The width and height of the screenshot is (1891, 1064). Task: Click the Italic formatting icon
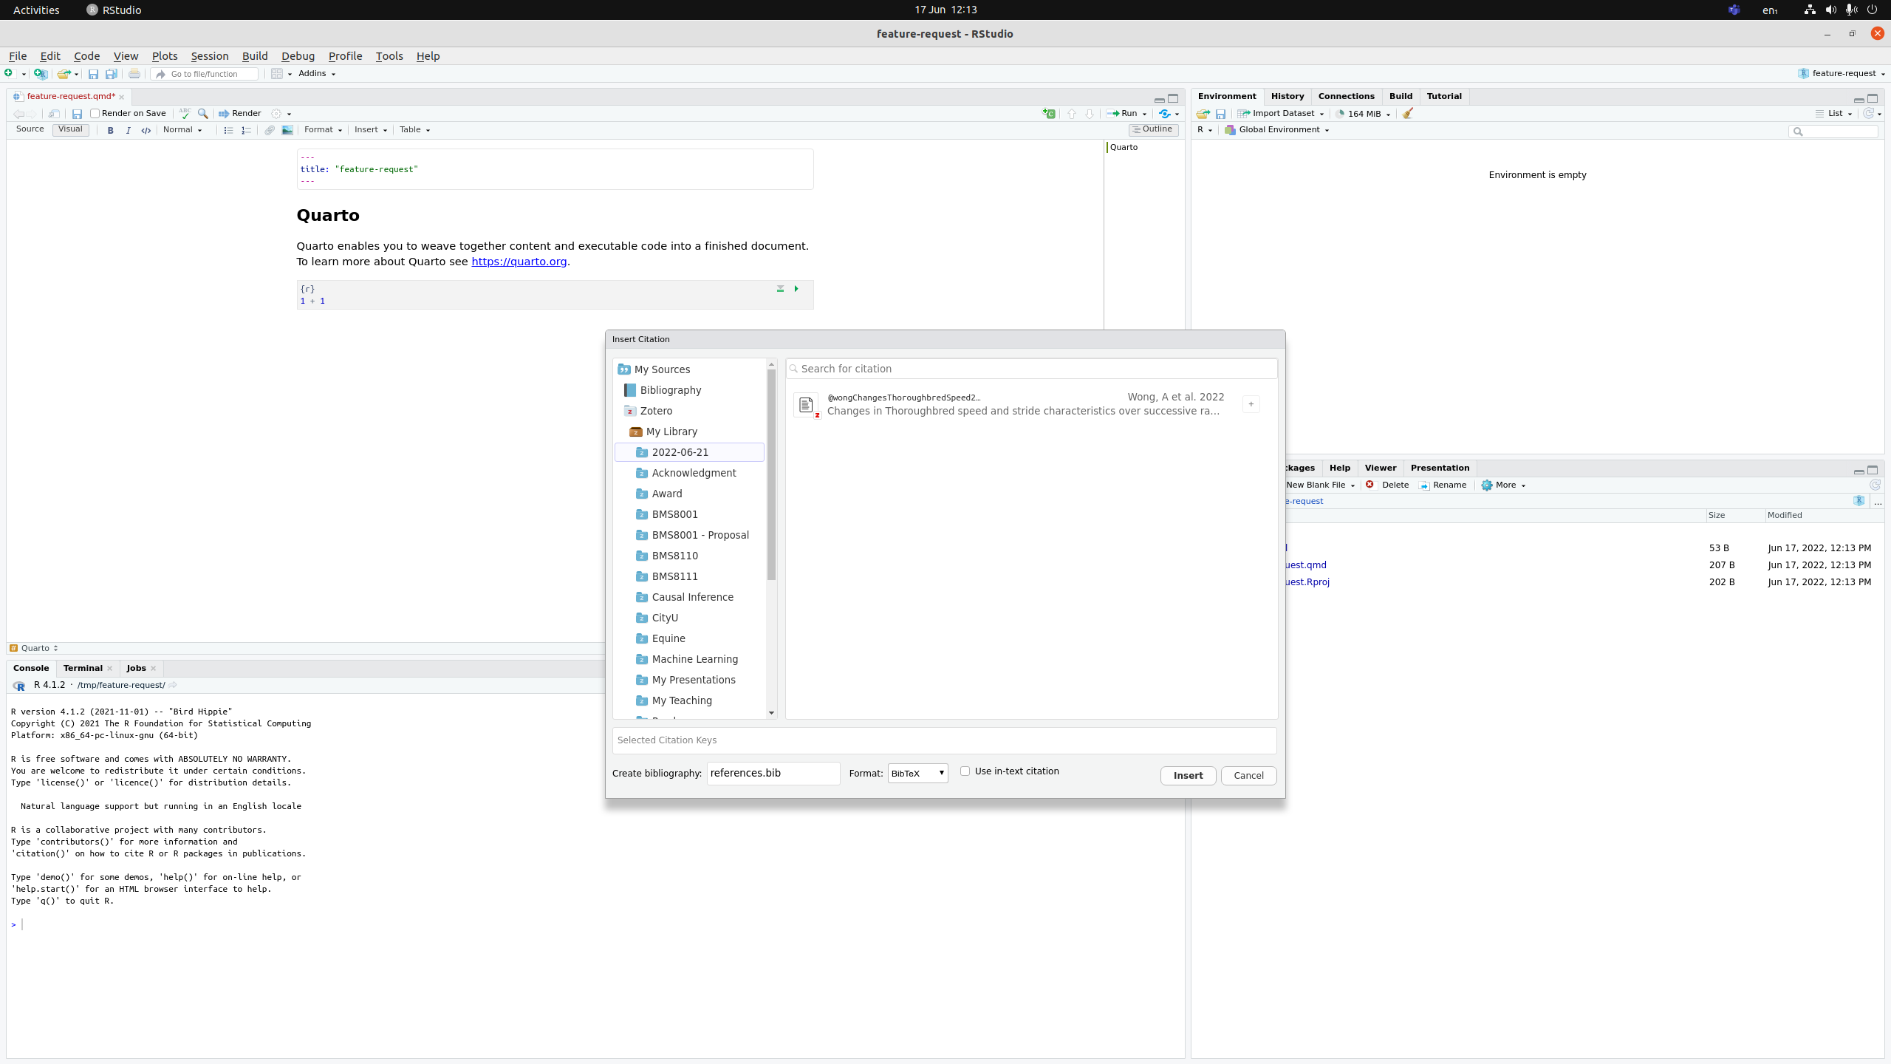coord(128,130)
